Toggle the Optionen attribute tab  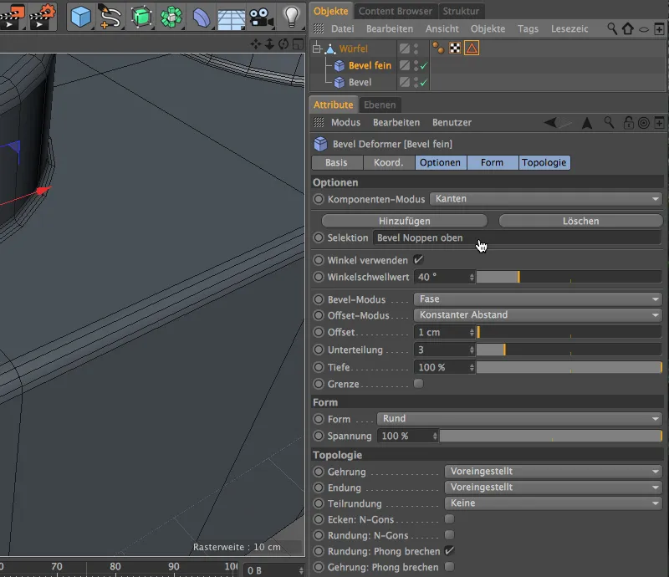point(441,162)
